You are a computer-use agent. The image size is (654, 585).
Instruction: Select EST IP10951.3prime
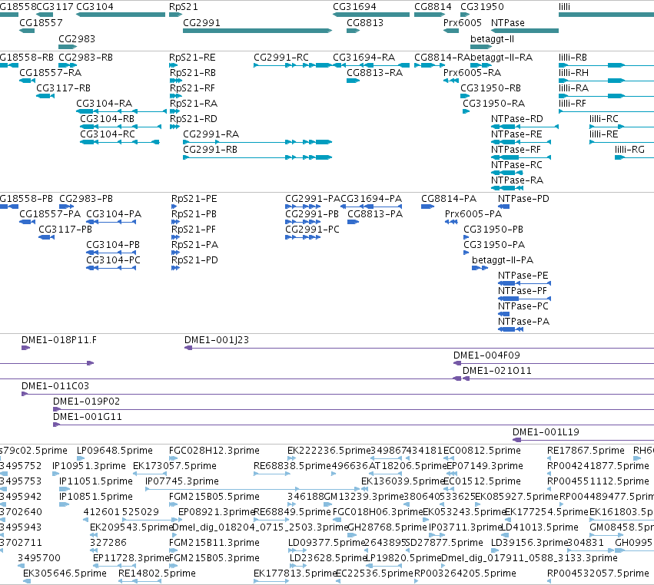pos(89,466)
